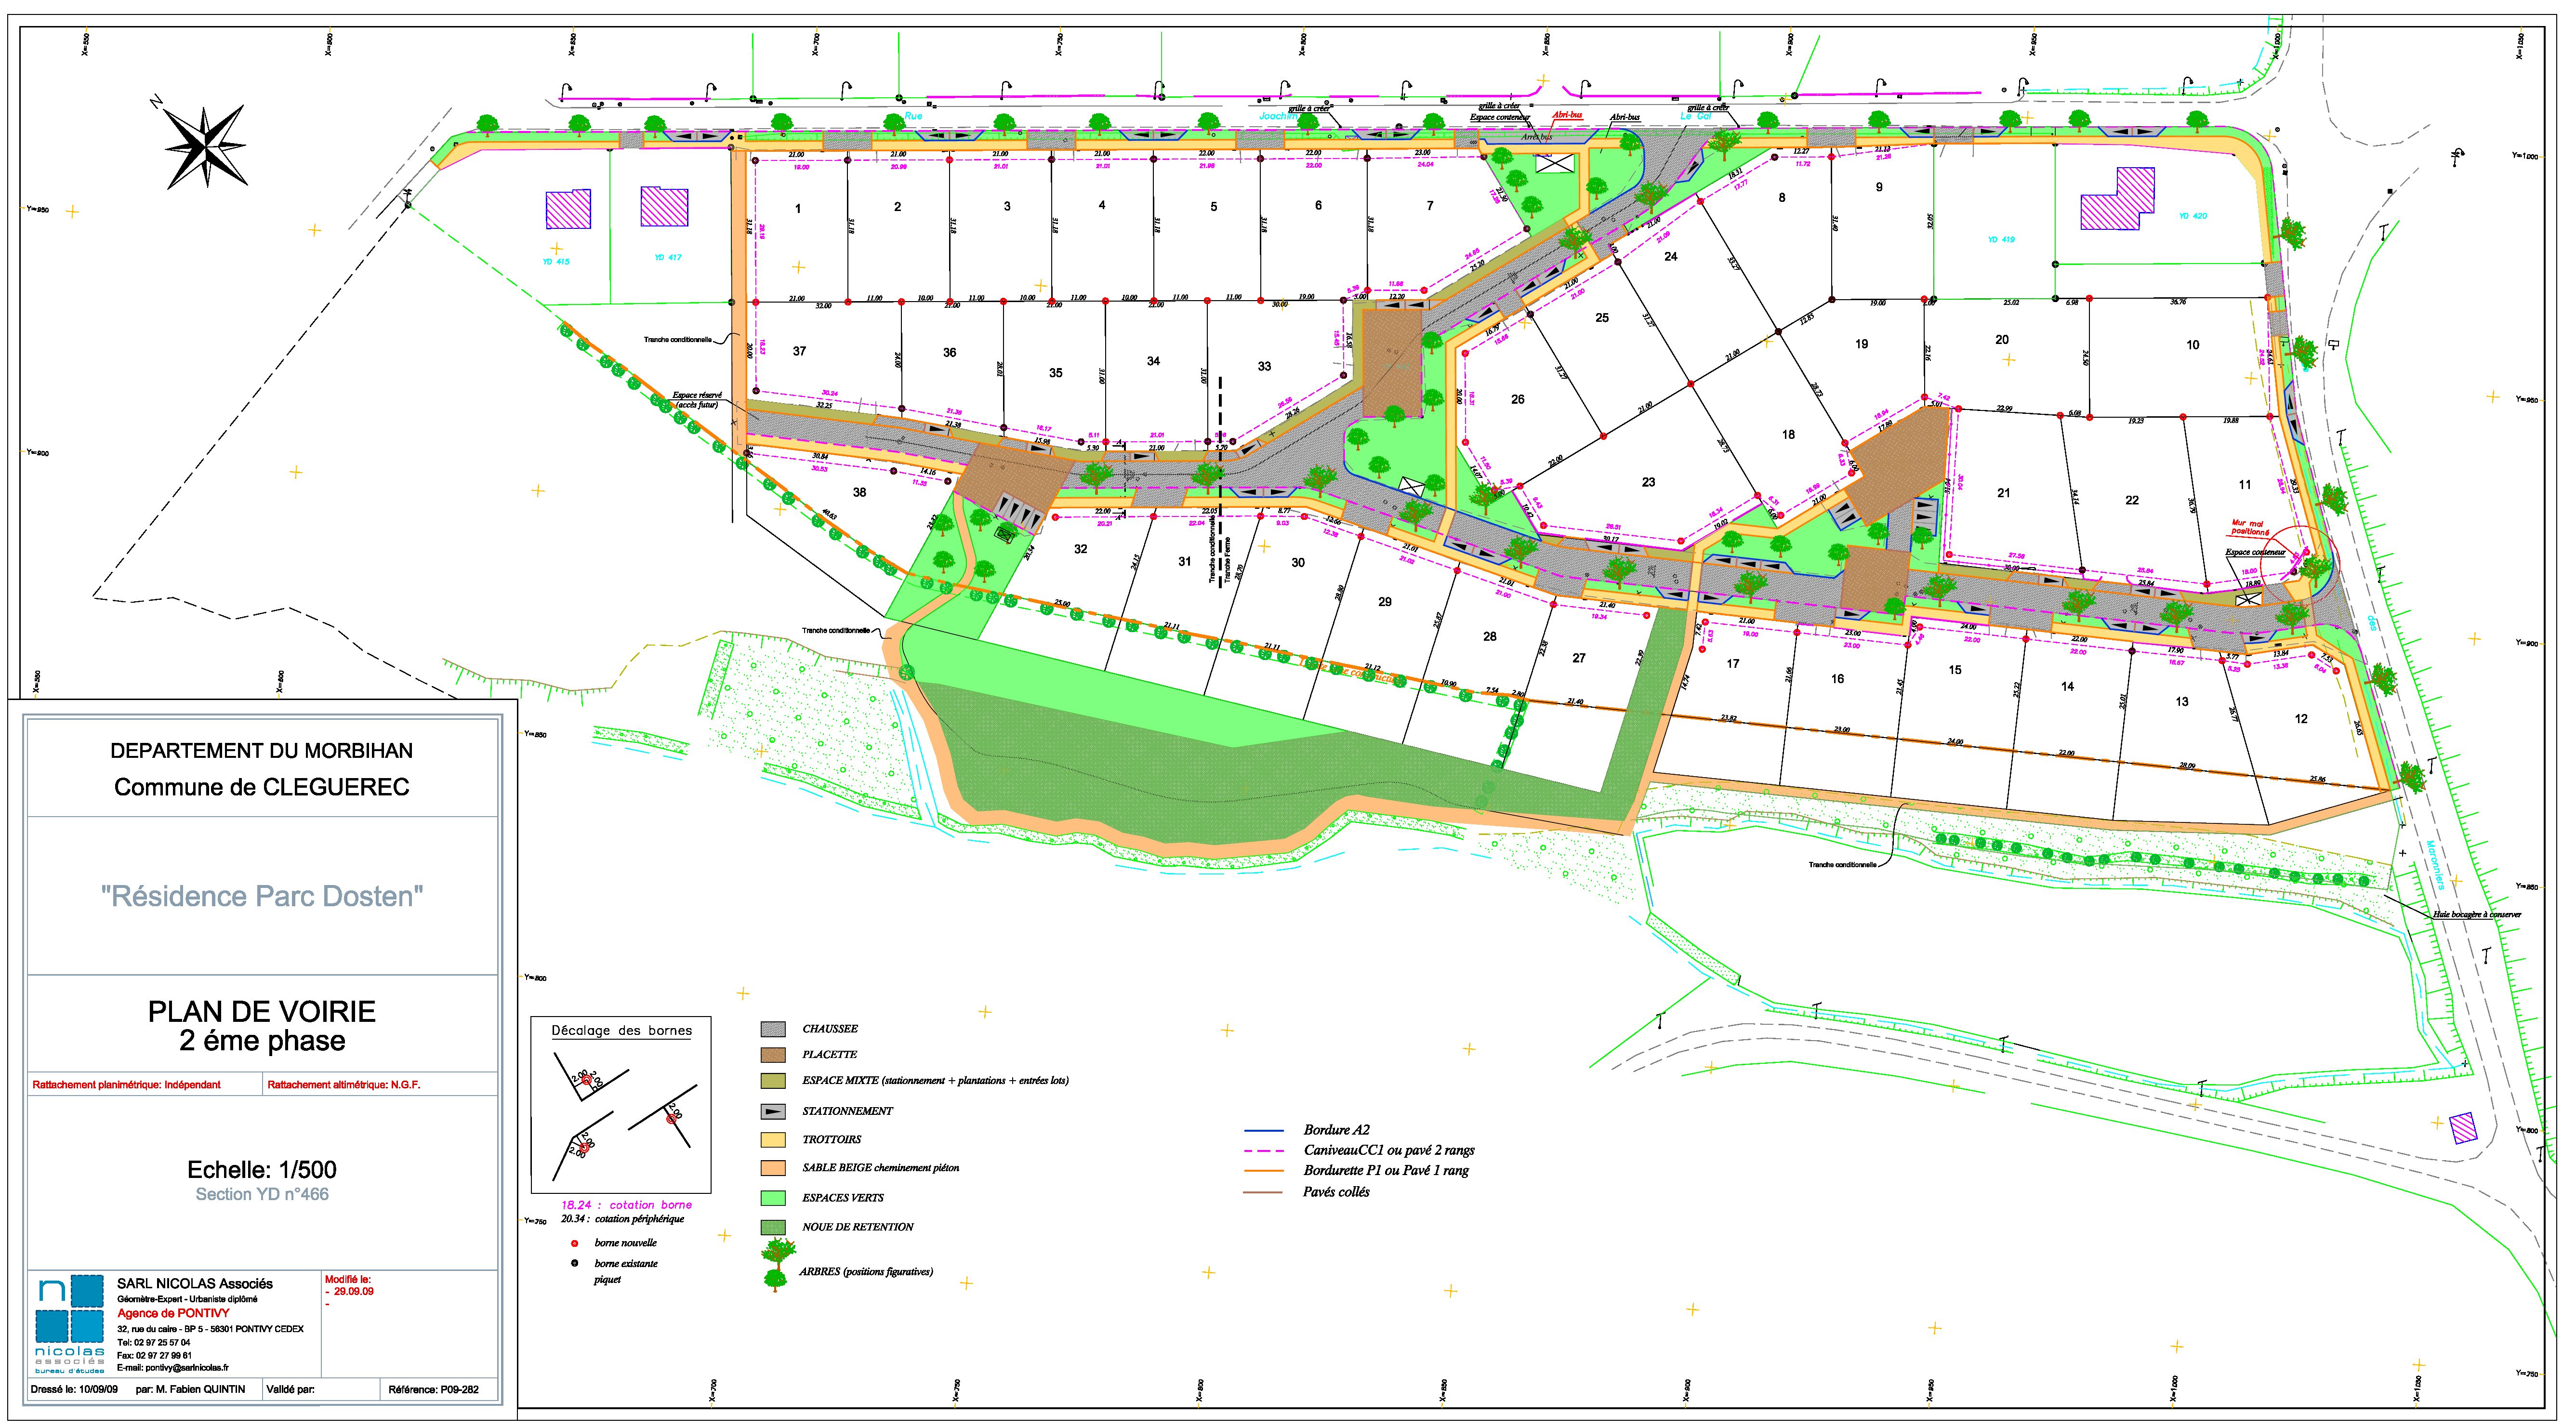Screen dimensions: 2576x1428
Task: Click the black borne existante legend marker
Action: (x=575, y=1264)
